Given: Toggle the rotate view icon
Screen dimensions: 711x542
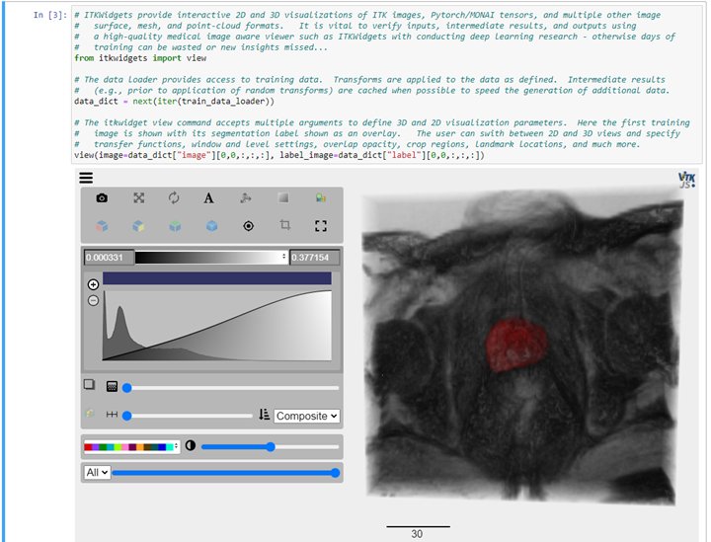Looking at the screenshot, I should click(174, 198).
